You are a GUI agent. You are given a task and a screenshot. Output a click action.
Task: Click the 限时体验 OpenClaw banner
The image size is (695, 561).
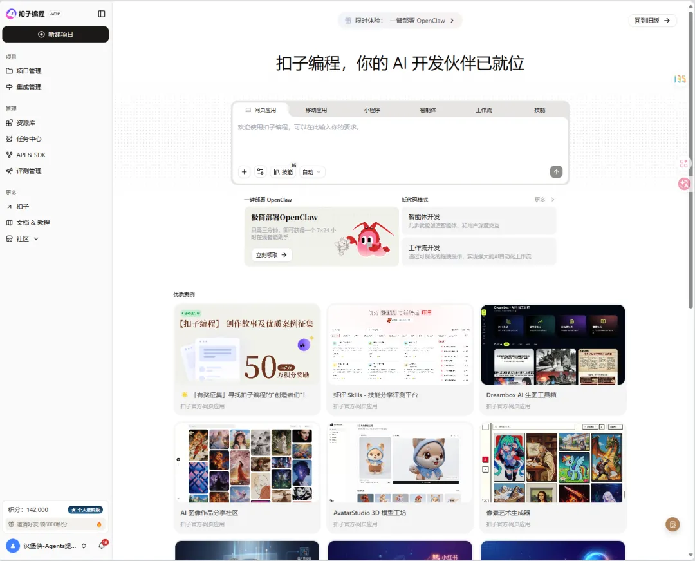[400, 21]
